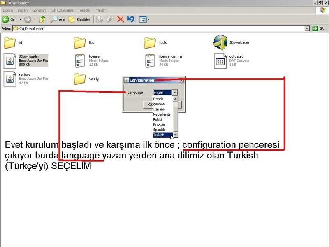The height and width of the screenshot is (247, 329).
Task: Click the copy-to-folder toolbar icon
Action: (110, 19)
